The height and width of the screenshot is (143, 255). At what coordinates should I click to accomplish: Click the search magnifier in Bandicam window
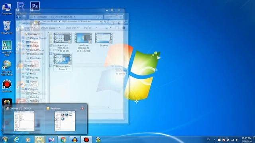pyautogui.click(x=126, y=21)
